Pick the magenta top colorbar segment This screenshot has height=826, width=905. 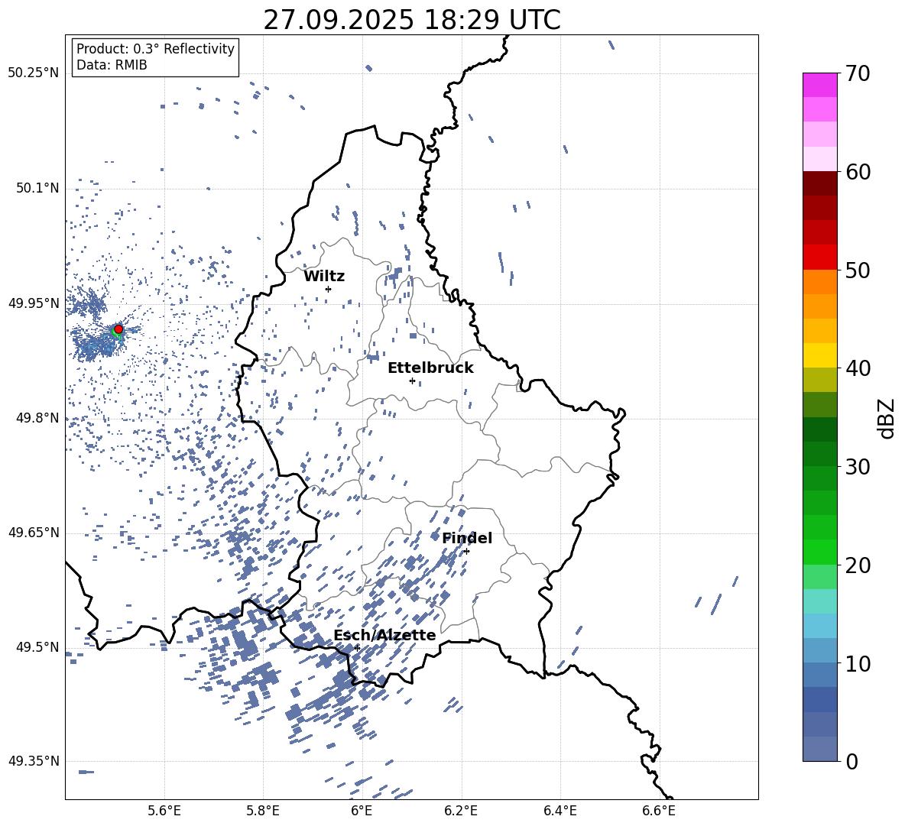click(x=819, y=85)
